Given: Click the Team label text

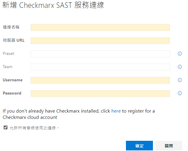Looking at the screenshot, I should pyautogui.click(x=7, y=67).
